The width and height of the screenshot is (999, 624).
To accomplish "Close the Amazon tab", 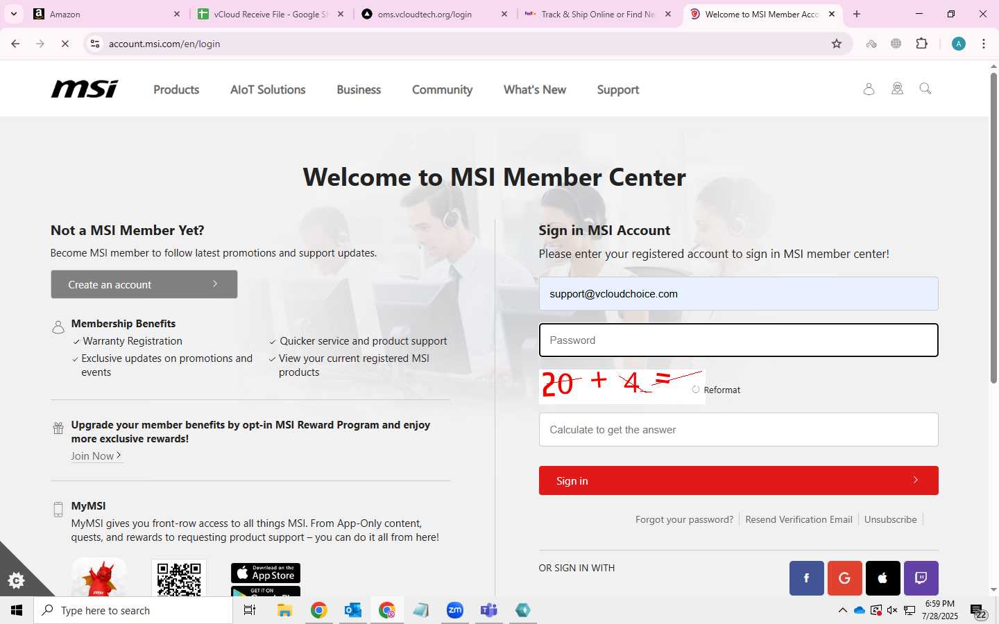I will pos(177,14).
